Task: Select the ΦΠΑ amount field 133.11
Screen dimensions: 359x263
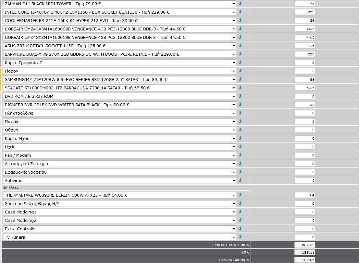Action: click(x=305, y=253)
